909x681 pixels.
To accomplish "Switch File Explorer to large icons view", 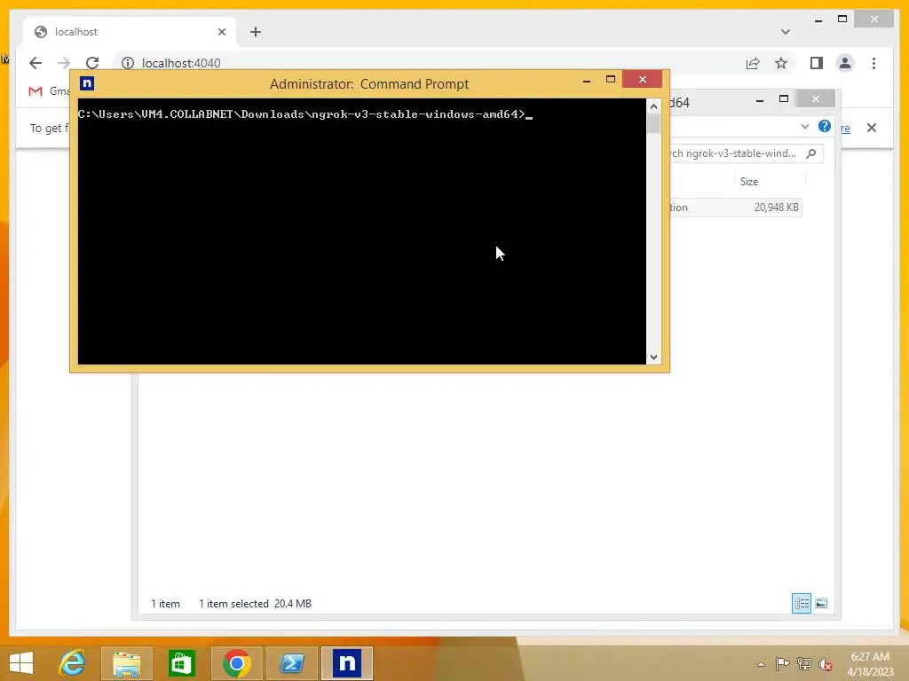I will point(821,603).
